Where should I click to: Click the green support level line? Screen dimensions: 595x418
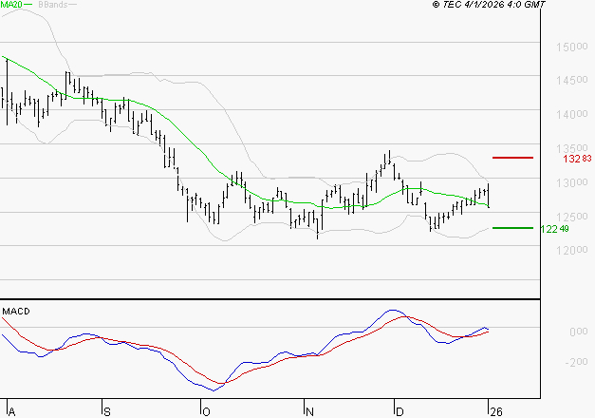tap(512, 228)
